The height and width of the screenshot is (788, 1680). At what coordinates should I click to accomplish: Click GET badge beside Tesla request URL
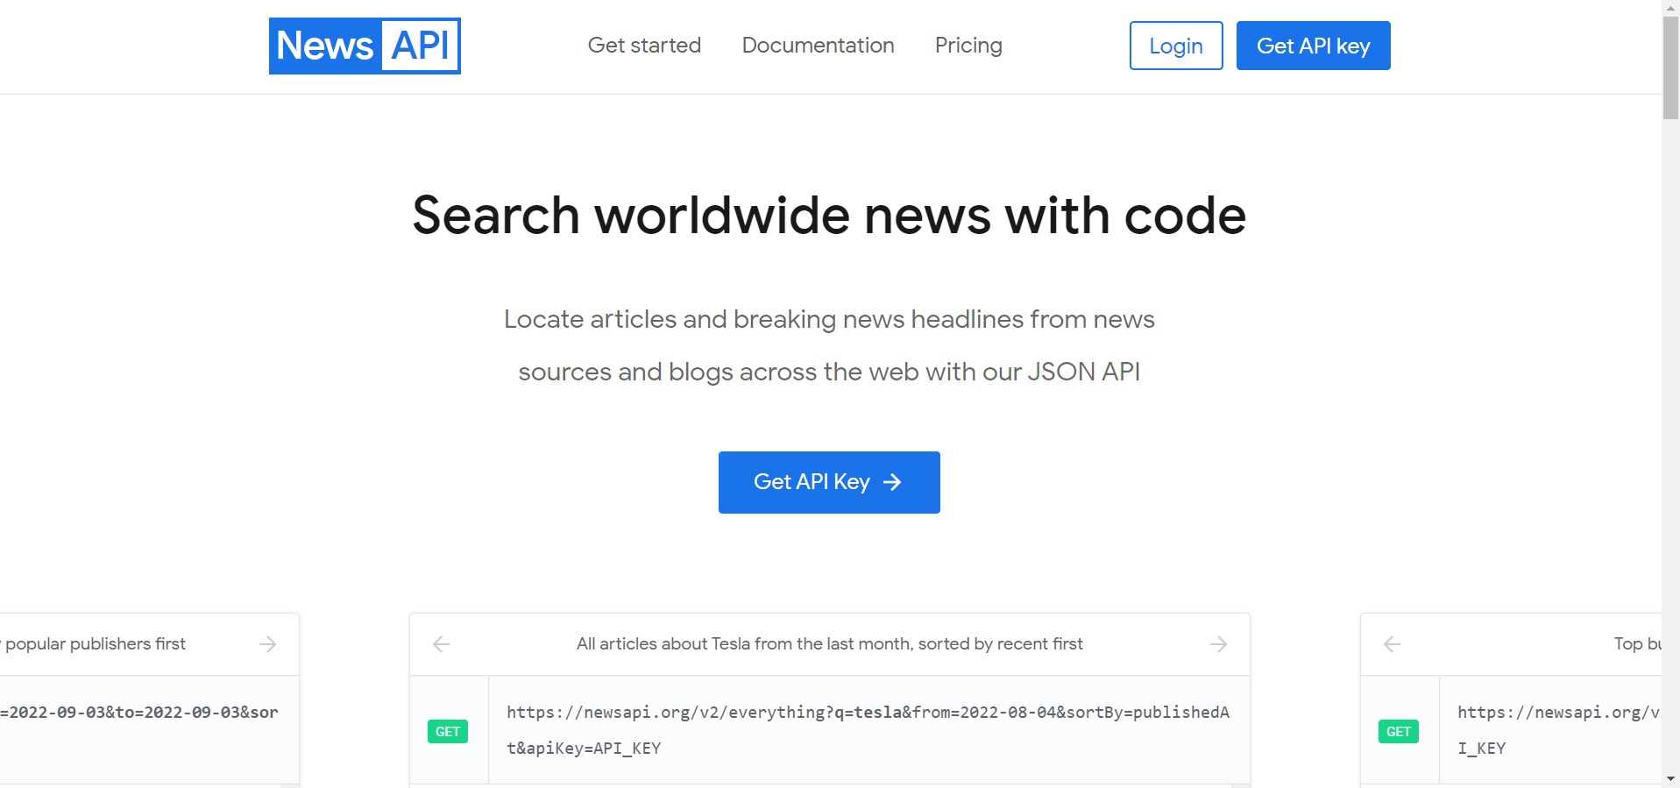point(448,731)
